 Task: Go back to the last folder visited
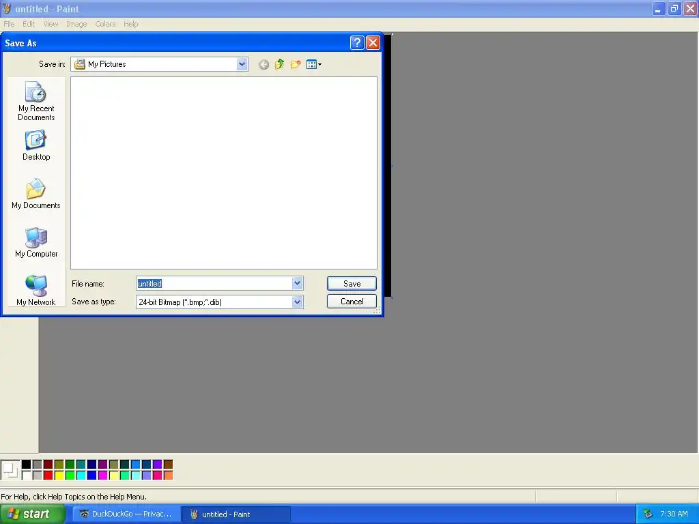[x=263, y=65]
